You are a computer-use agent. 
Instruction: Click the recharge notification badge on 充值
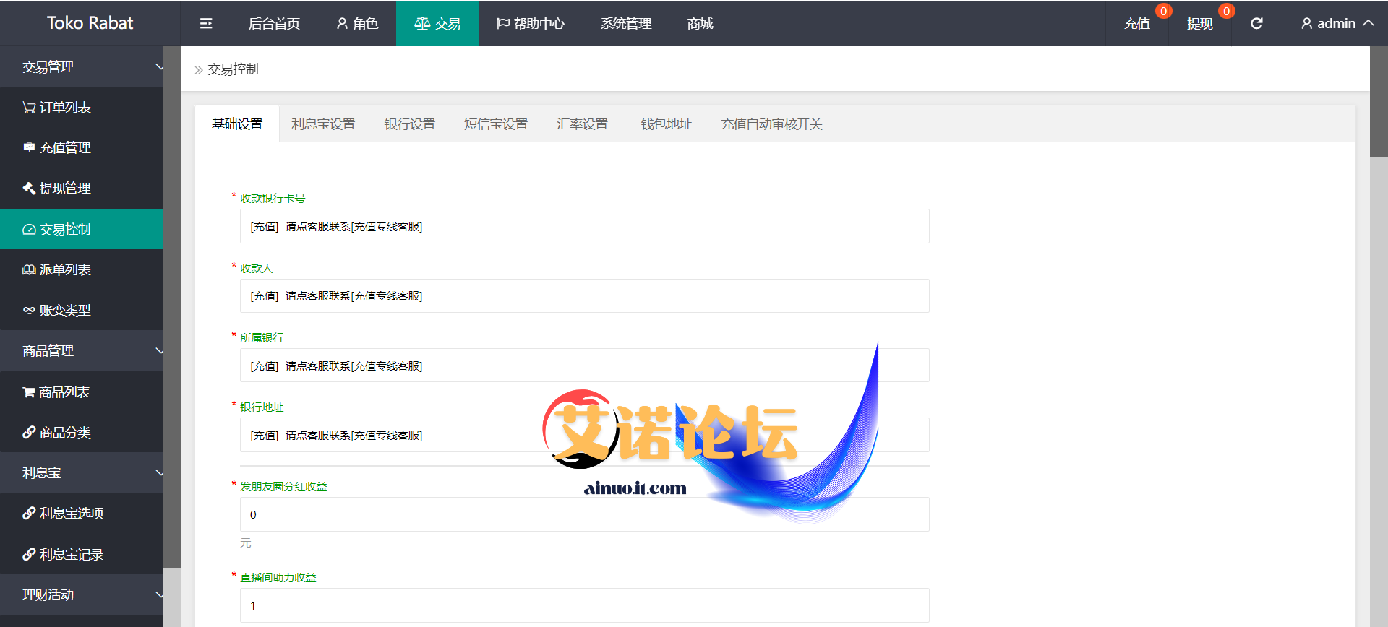[x=1163, y=12]
